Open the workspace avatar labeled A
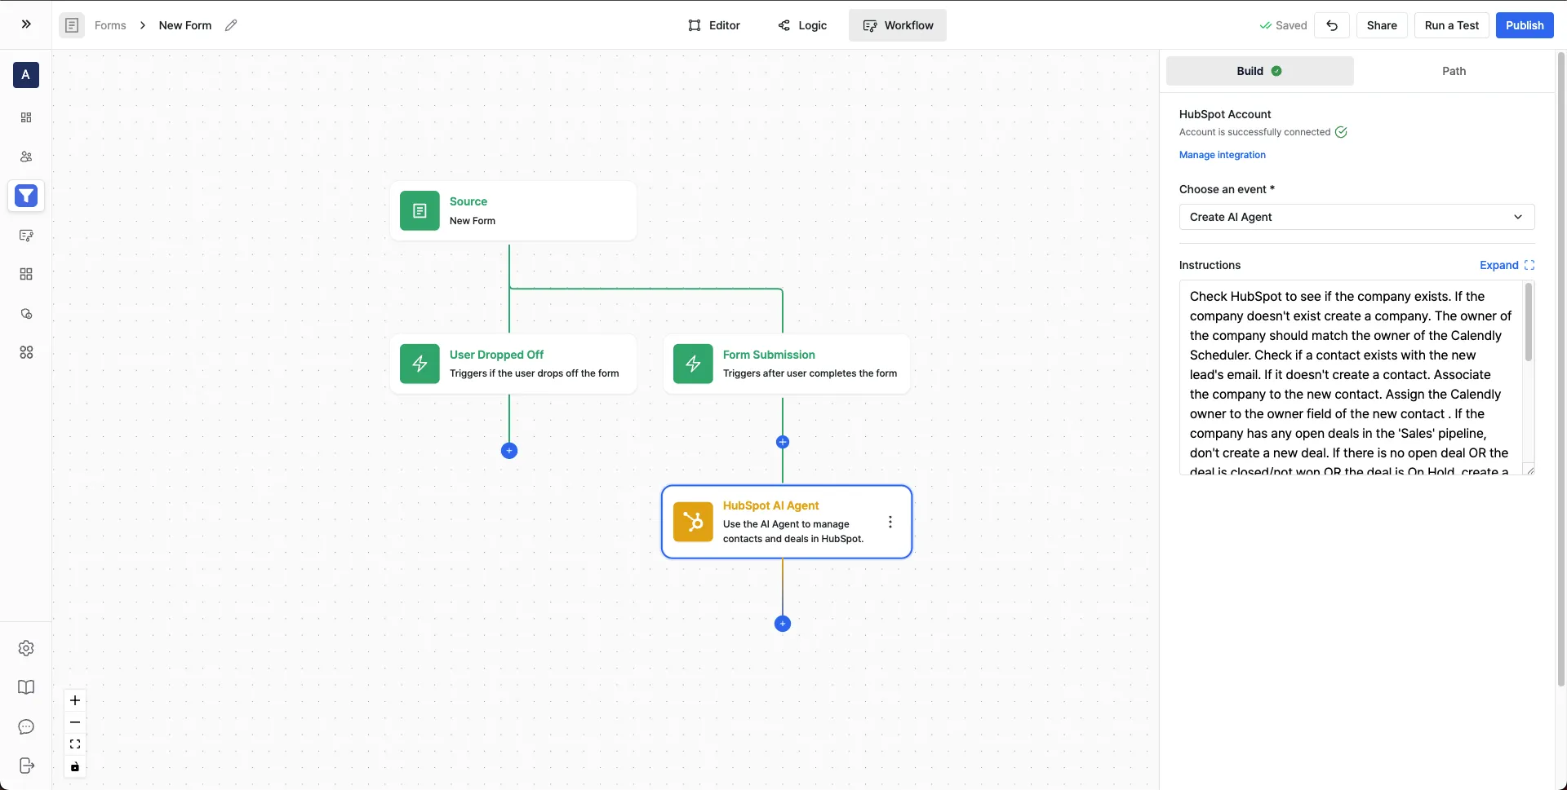Viewport: 1567px width, 790px height. [x=26, y=75]
